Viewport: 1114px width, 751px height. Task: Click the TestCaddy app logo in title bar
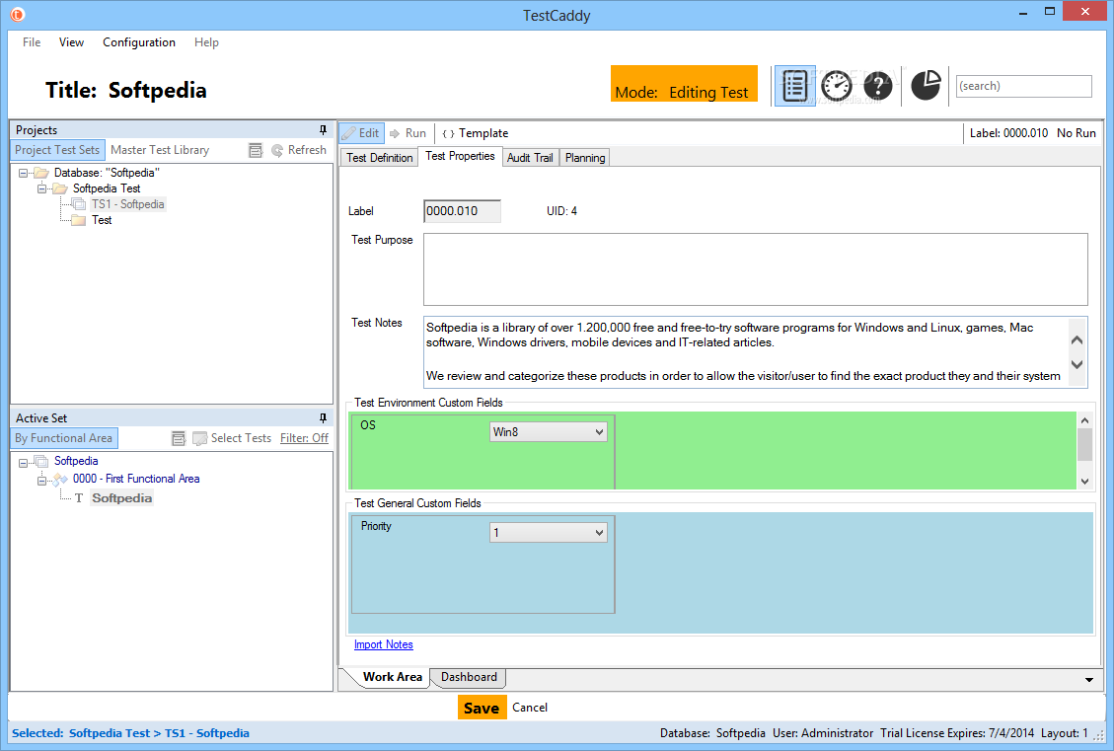tap(17, 14)
